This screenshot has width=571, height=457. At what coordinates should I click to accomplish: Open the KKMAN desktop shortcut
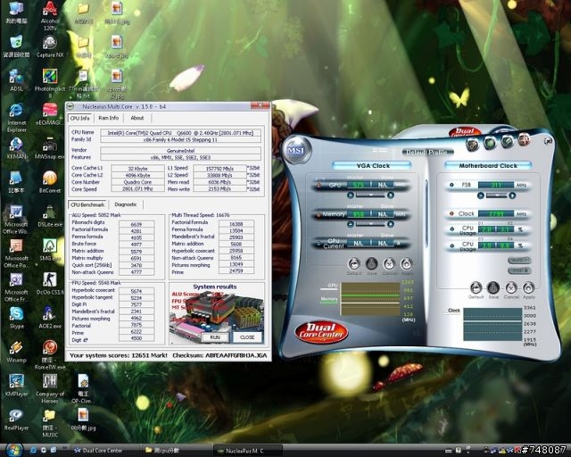point(16,149)
